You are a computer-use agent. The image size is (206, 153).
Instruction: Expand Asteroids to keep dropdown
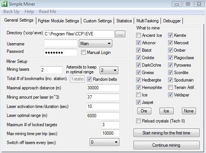109,70
